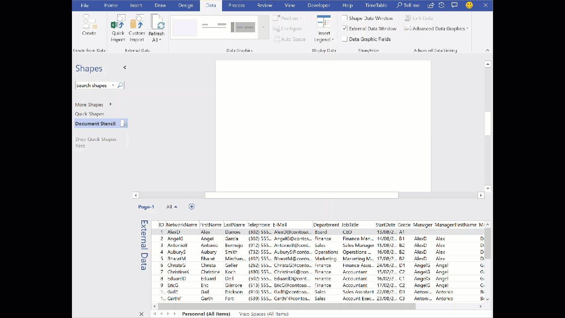The width and height of the screenshot is (565, 318).
Task: Open the Search shapes dropdown arrow
Action: (113, 85)
